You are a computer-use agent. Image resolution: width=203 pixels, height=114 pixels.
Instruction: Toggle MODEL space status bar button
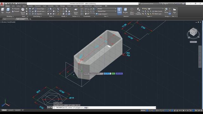[x=143, y=111]
